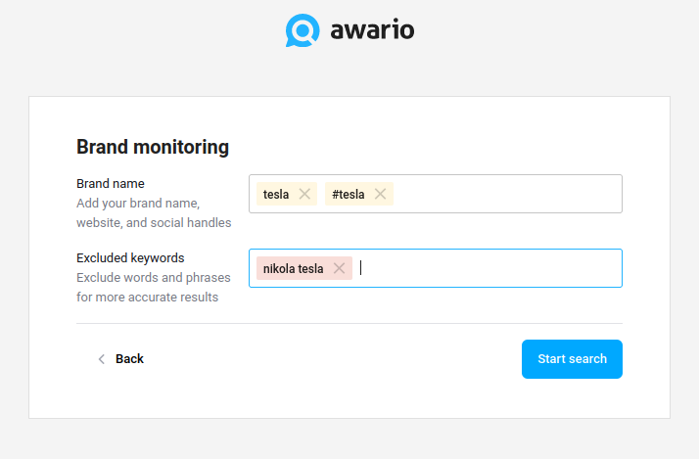This screenshot has width=699, height=459.
Task: Click the Start search button
Action: click(x=572, y=359)
